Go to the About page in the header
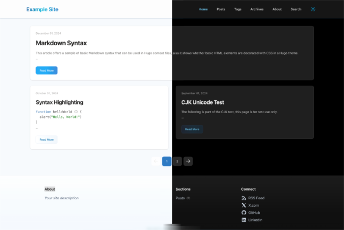The image size is (344, 230). (x=277, y=9)
